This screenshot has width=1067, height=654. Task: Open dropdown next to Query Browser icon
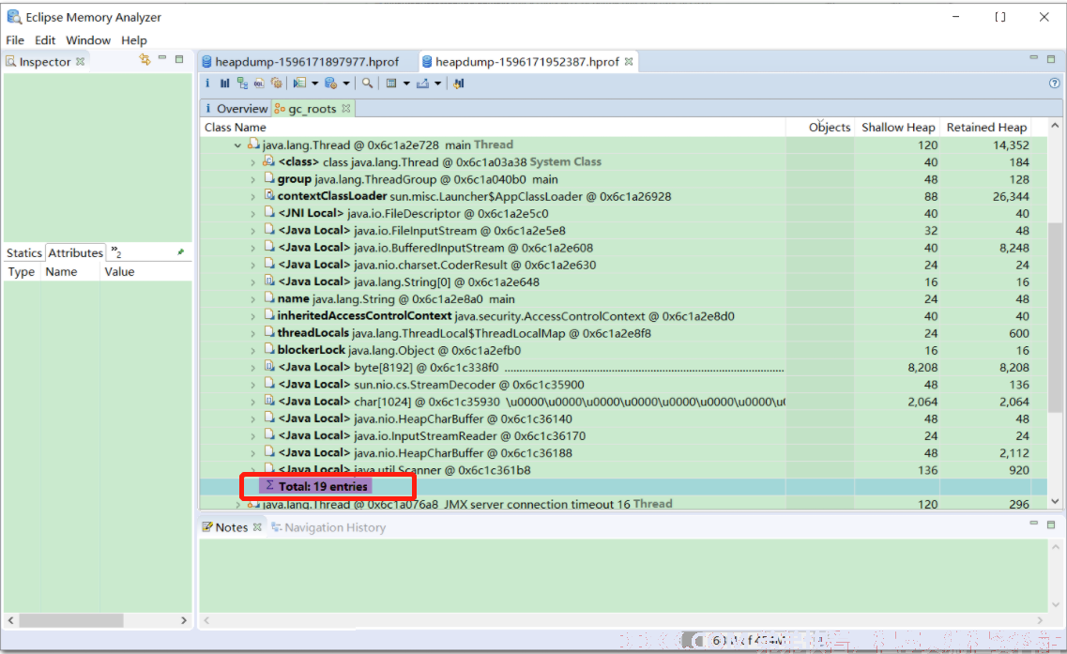(346, 84)
